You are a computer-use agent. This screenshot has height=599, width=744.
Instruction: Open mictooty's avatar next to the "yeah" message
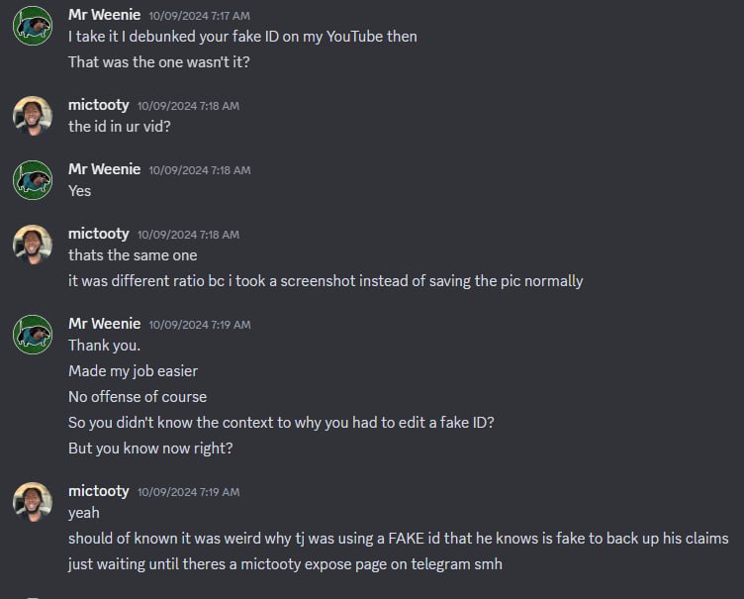[32, 502]
